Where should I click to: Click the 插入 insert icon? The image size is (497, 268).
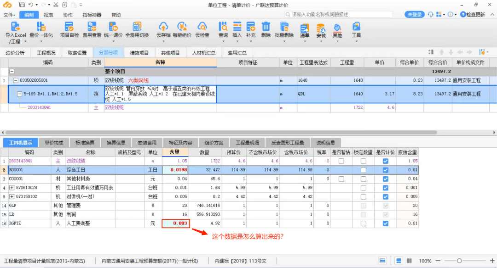pos(237,27)
